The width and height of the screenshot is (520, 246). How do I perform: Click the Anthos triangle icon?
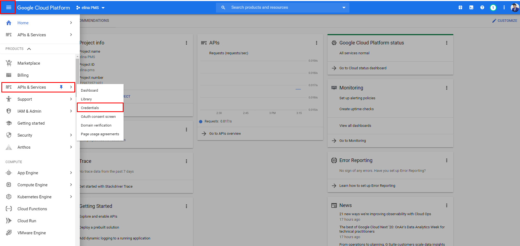point(9,147)
